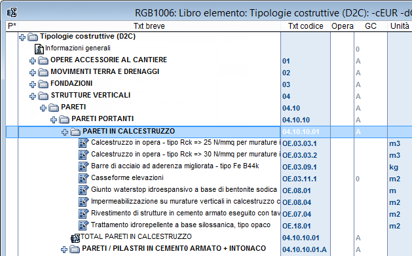Screen dimensions: 412x256
Task: Click the item icon of Barre di acciaio row
Action: pos(84,167)
